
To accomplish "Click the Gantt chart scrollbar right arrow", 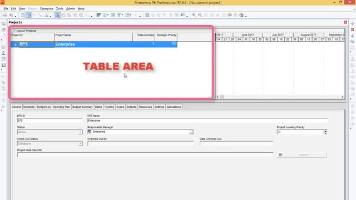I will click(x=343, y=97).
